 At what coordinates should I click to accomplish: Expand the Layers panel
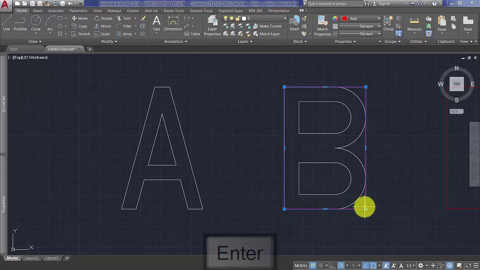click(x=245, y=41)
